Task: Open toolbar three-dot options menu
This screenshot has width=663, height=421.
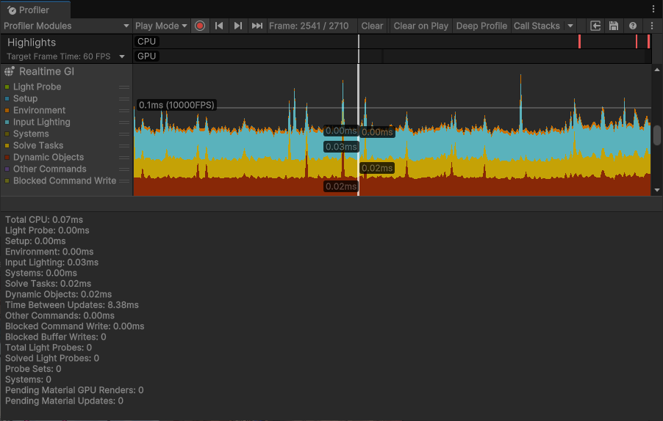Action: [x=652, y=26]
